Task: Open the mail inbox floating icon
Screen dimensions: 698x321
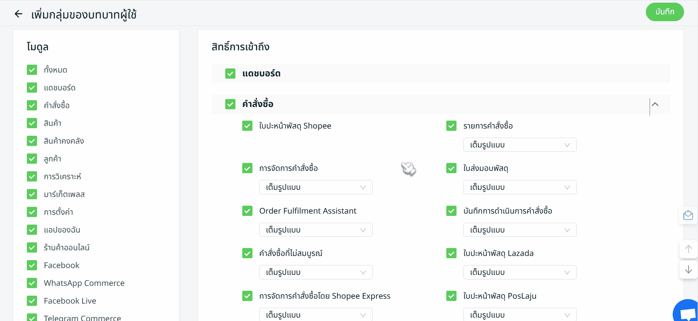Action: point(688,216)
